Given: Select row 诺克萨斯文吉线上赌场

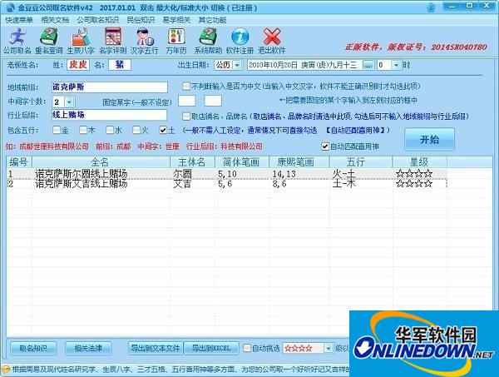Looking at the screenshot, I should point(226,184).
